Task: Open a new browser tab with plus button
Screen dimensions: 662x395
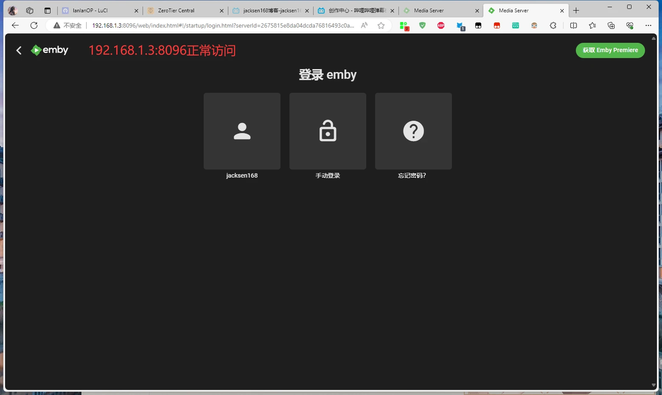Action: coord(576,11)
